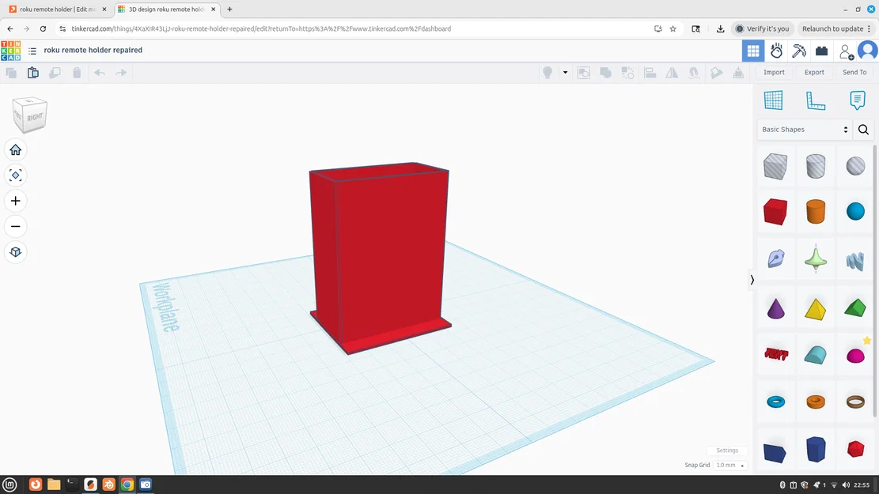Click the Align tool icon

(650, 73)
